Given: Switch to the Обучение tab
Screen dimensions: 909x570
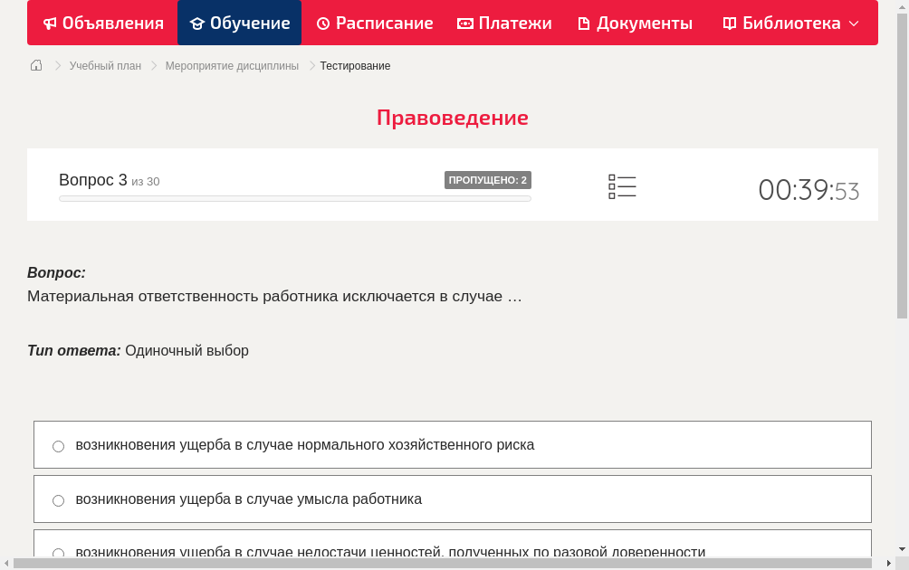Looking at the screenshot, I should click(x=239, y=23).
